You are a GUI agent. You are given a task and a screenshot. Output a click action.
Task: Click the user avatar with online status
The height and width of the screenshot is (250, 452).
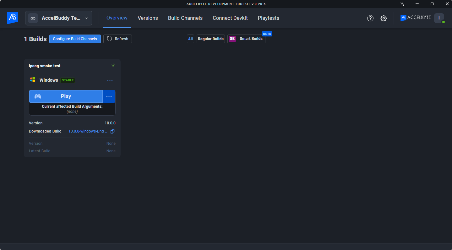439,18
